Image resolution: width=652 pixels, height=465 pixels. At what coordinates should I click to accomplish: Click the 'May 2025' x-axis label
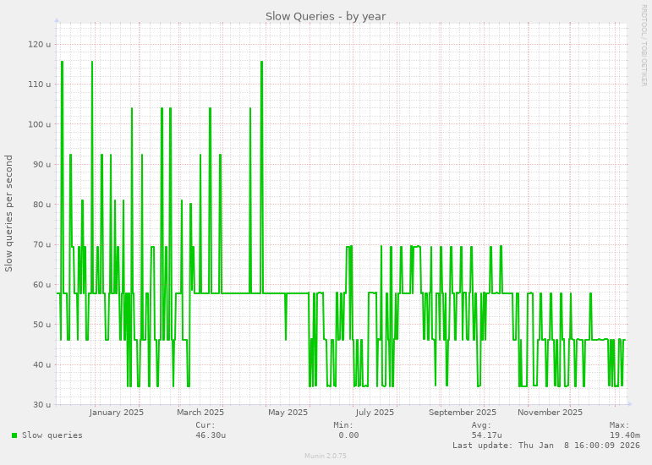[288, 413]
